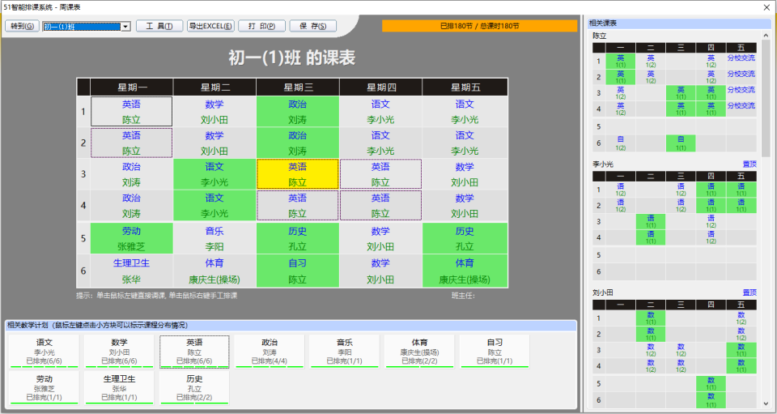Image resolution: width=777 pixels, height=414 pixels.
Task: Select Wednesday period 5 历史 孔立 cell
Action: (x=297, y=238)
